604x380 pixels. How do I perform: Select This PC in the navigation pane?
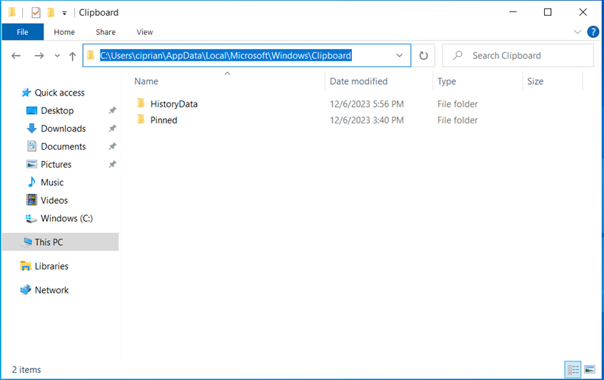point(61,242)
